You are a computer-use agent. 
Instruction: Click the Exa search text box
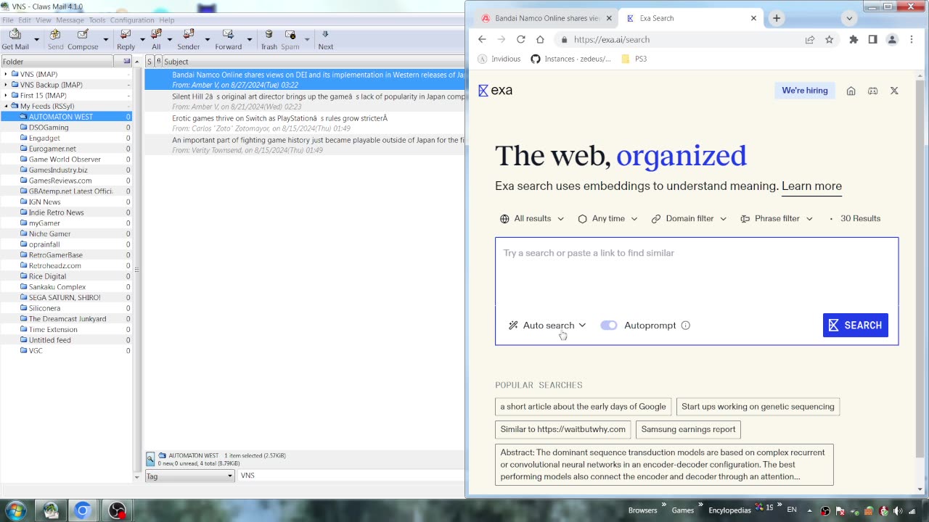[x=697, y=272]
